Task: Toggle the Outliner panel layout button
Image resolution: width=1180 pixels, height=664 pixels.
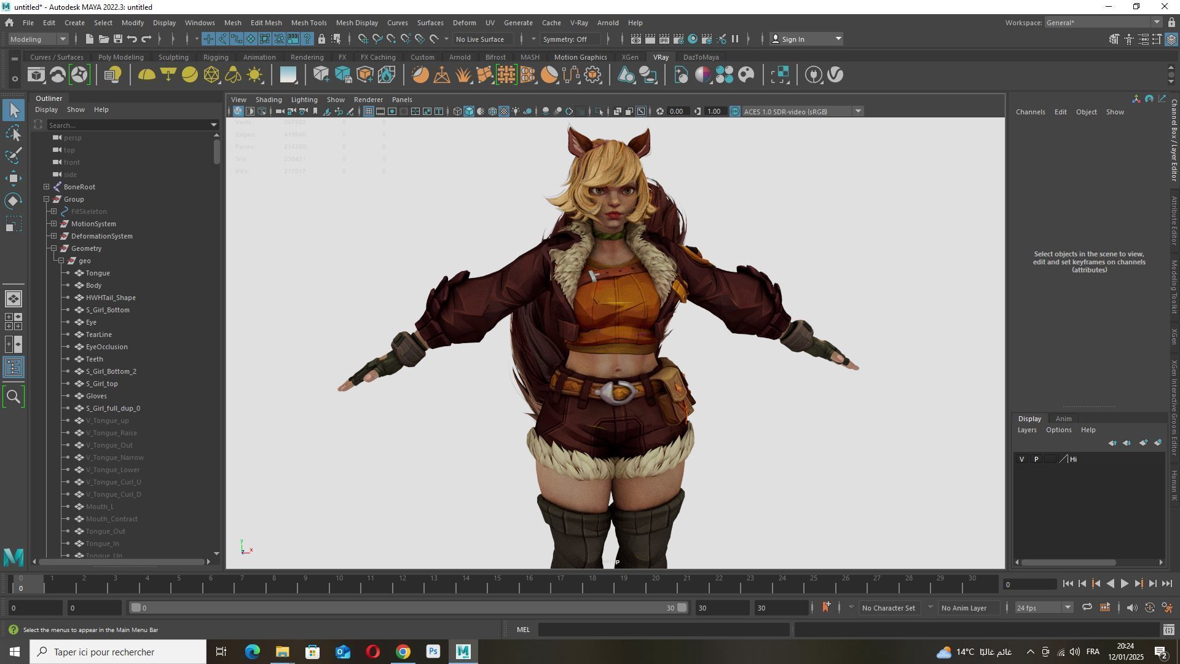Action: click(x=14, y=368)
